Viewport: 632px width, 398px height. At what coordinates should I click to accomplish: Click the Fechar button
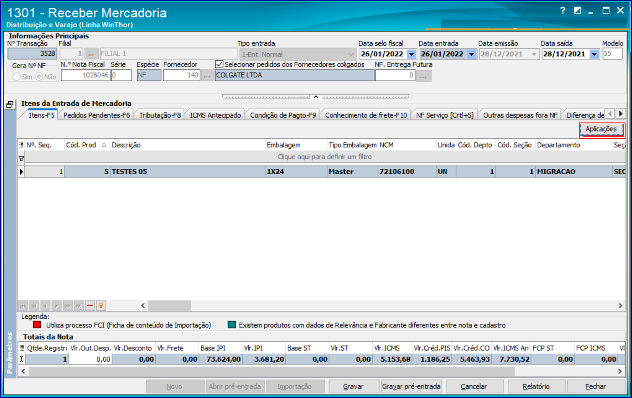pyautogui.click(x=596, y=386)
